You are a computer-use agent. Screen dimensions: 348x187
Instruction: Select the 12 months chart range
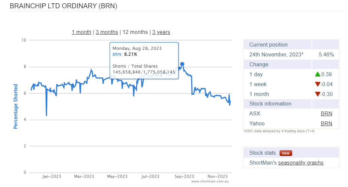click(x=135, y=32)
